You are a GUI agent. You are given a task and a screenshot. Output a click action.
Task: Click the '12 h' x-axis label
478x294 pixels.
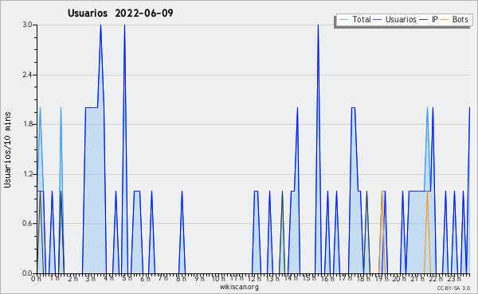[255, 279]
